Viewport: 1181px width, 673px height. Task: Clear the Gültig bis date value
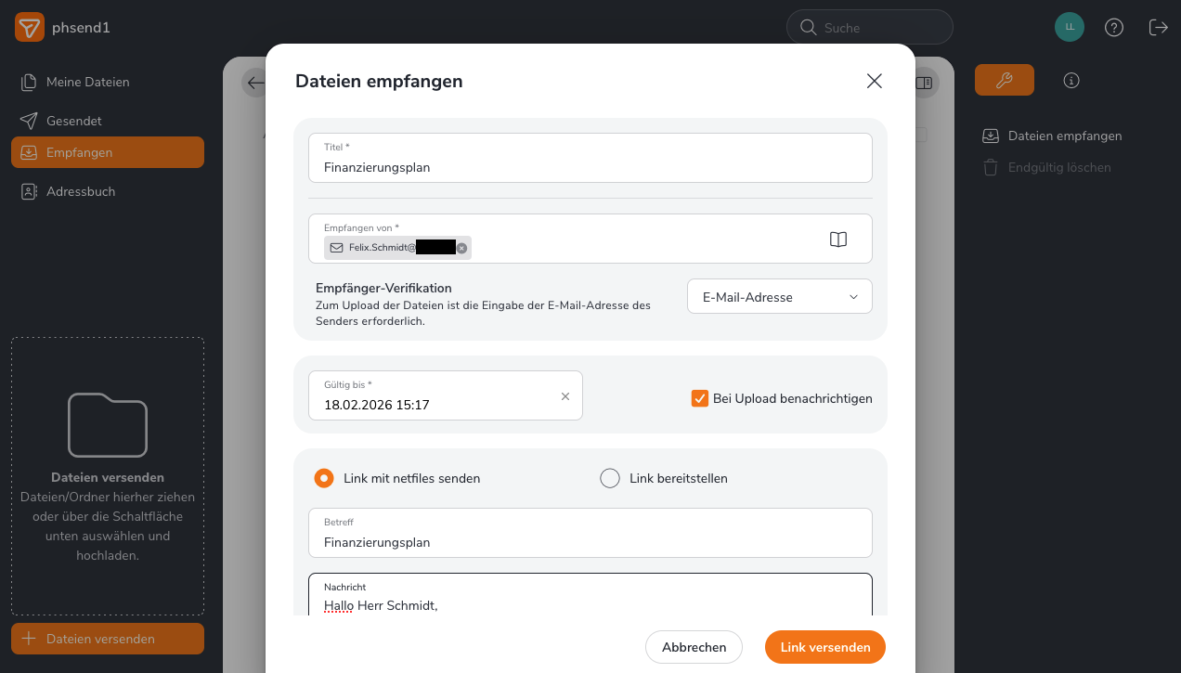565,396
